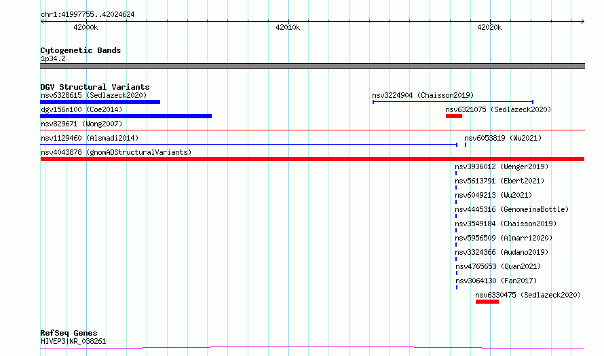Open the dgv156n100 (Coe2014) variant label
The width and height of the screenshot is (604, 356).
click(81, 109)
